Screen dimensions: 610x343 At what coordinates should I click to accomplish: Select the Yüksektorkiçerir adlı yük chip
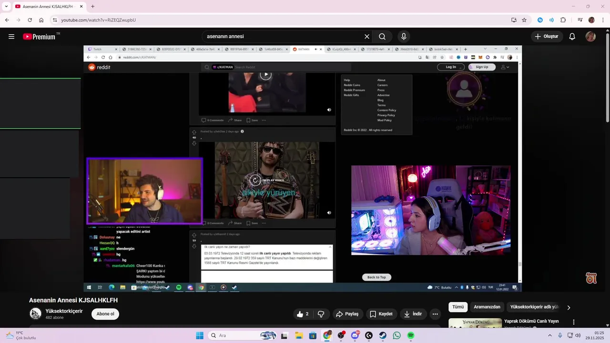(x=534, y=307)
